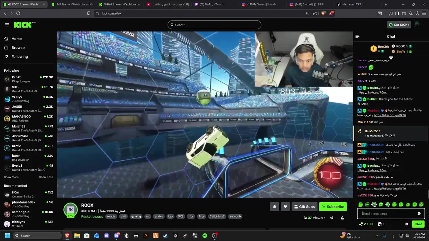
Task: Open Following in the sidebar
Action: 16,57
